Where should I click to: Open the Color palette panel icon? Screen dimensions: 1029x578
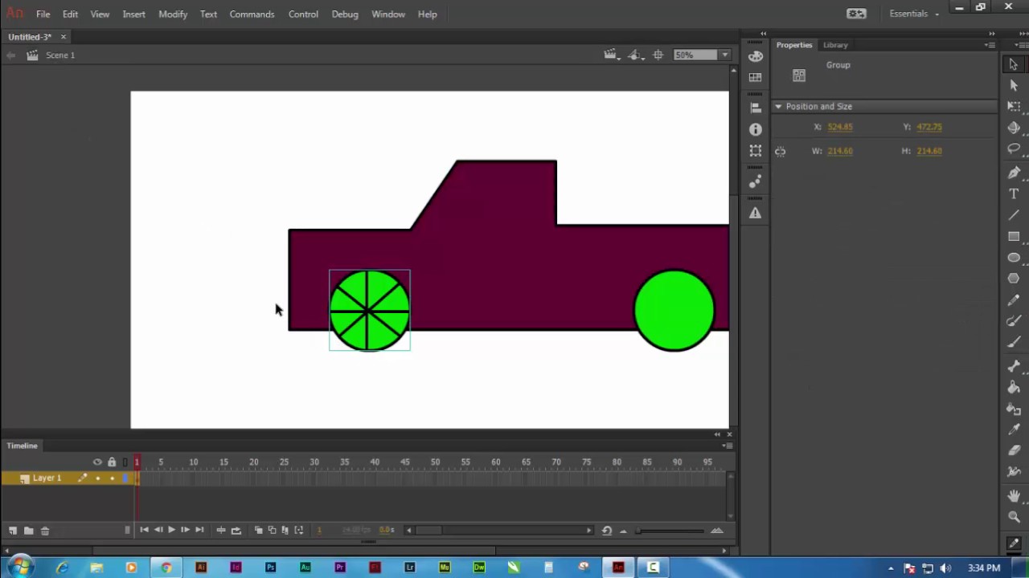(755, 56)
